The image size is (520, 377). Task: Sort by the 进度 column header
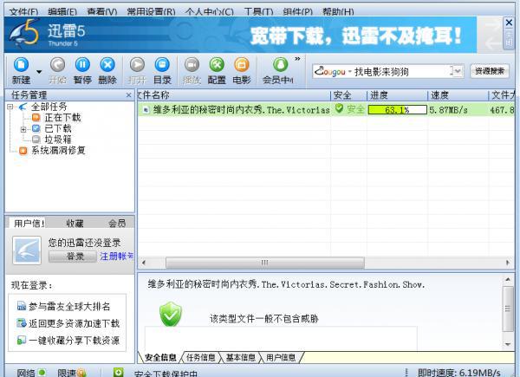click(397, 95)
